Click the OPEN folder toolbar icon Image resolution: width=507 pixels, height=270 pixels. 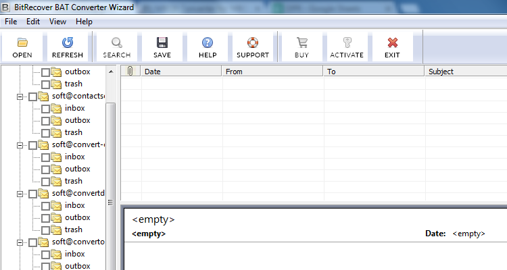pyautogui.click(x=22, y=43)
